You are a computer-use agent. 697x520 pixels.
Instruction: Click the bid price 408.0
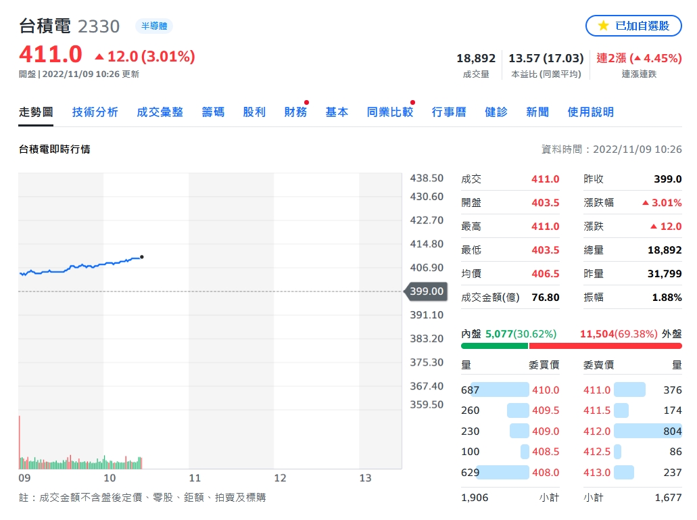pyautogui.click(x=546, y=473)
